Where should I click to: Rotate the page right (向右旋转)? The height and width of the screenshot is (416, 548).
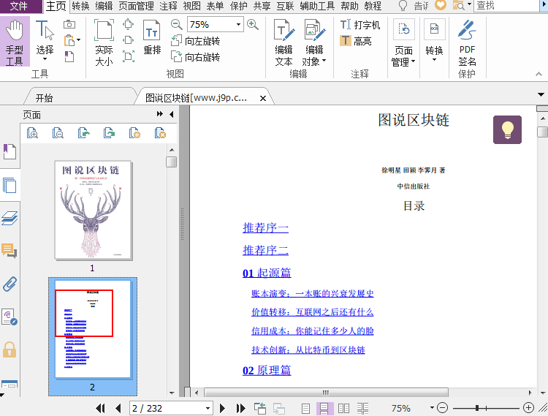tap(196, 56)
